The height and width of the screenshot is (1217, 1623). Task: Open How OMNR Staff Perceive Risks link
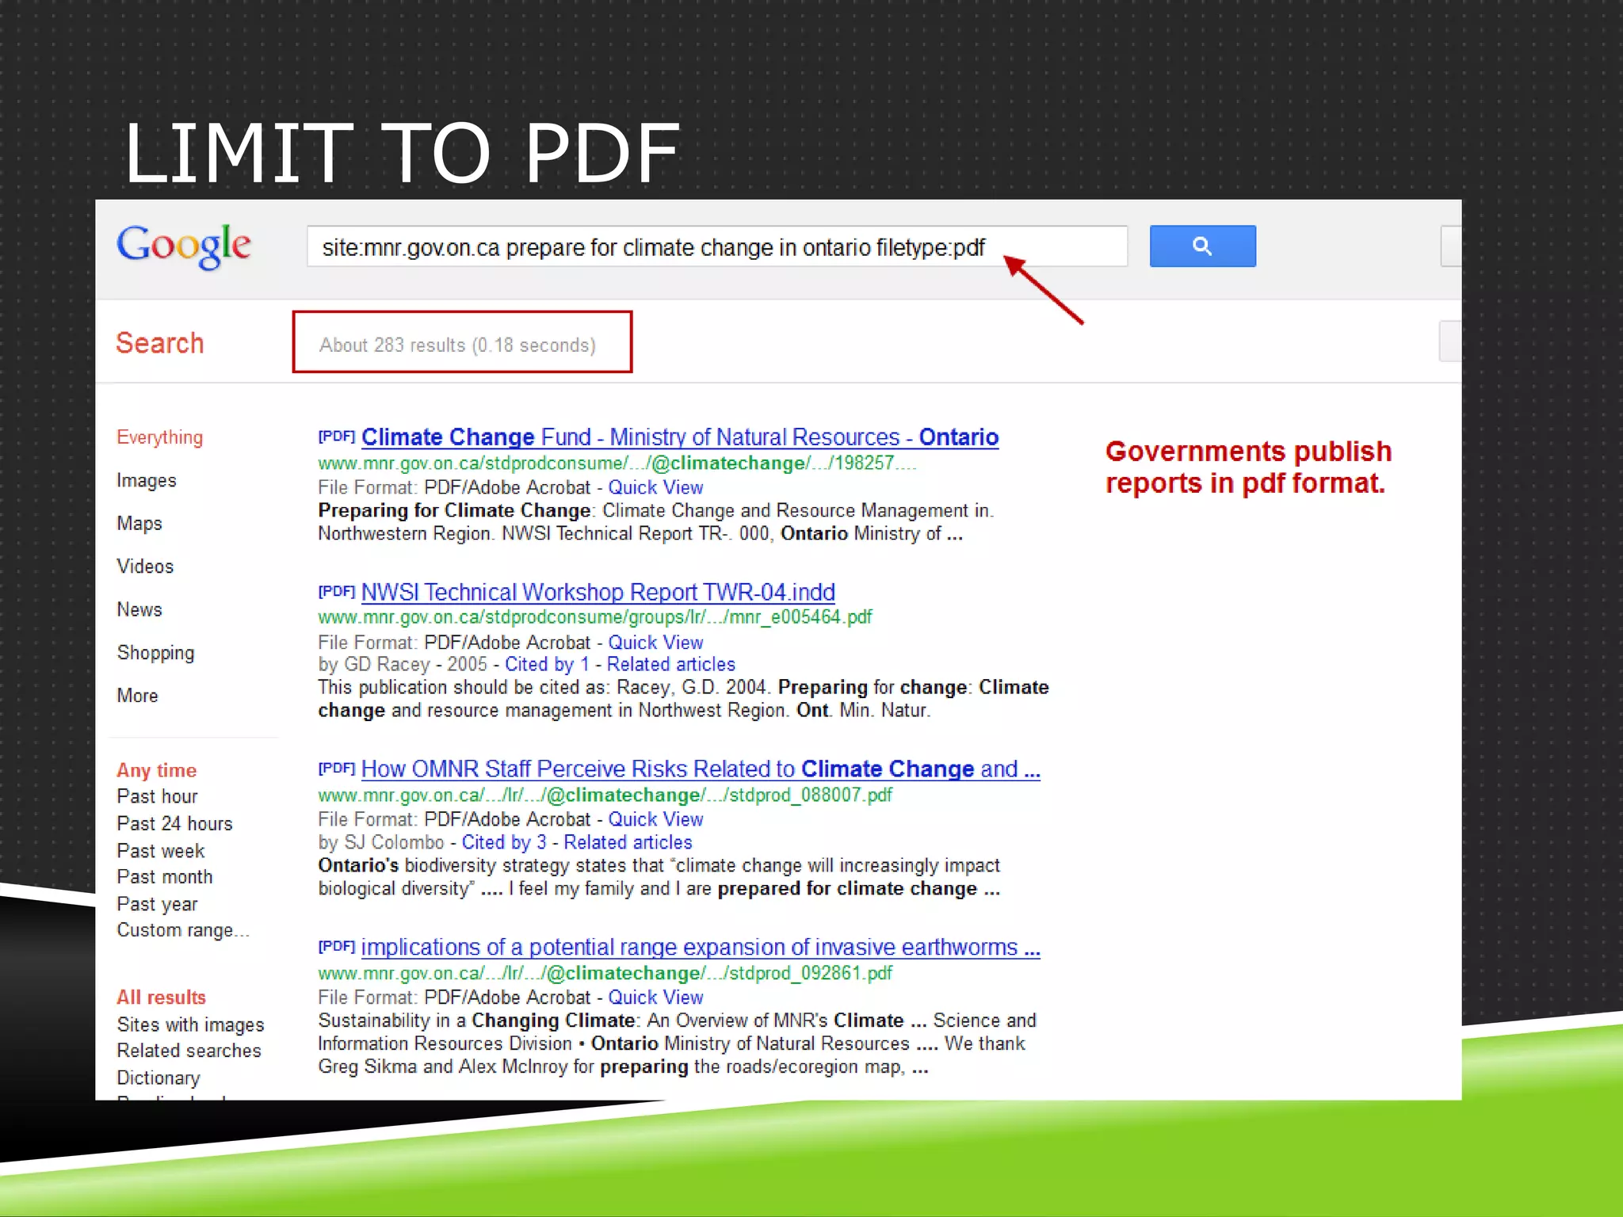[701, 769]
